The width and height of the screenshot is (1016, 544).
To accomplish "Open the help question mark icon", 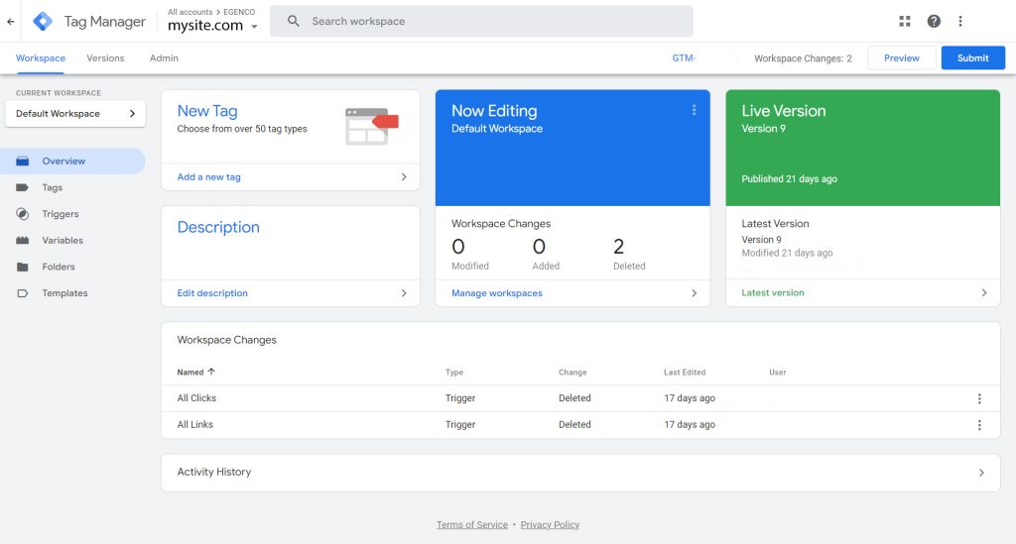I will tap(934, 21).
